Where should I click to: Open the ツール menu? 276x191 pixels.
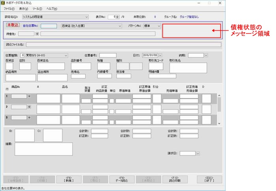[x=37, y=9]
